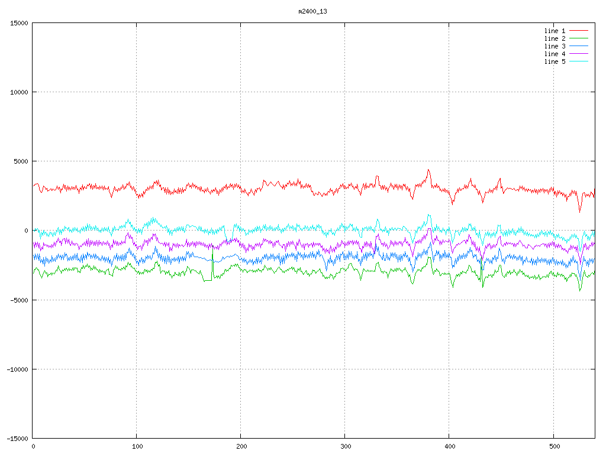This screenshot has width=606, height=454.
Task: Click the y-axis label 10000
Action: pos(19,92)
